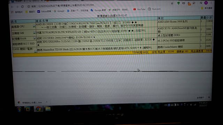Open the second taskbar icon beside Start
223x125 pixels.
(28, 109)
